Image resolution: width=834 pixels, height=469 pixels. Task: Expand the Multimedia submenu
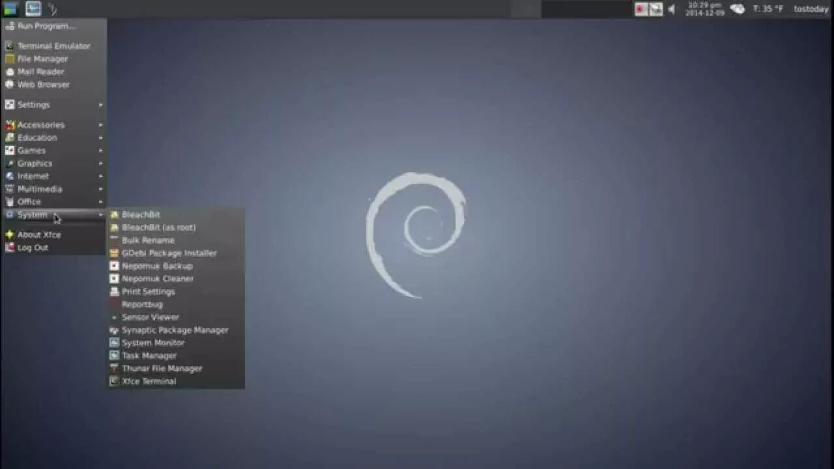(x=54, y=189)
